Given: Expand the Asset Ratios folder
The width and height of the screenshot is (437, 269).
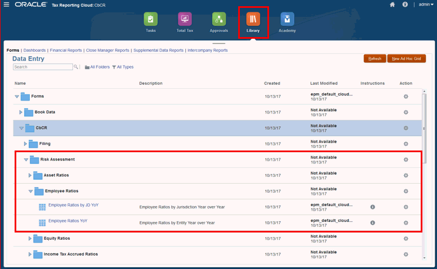Looking at the screenshot, I should (30, 175).
